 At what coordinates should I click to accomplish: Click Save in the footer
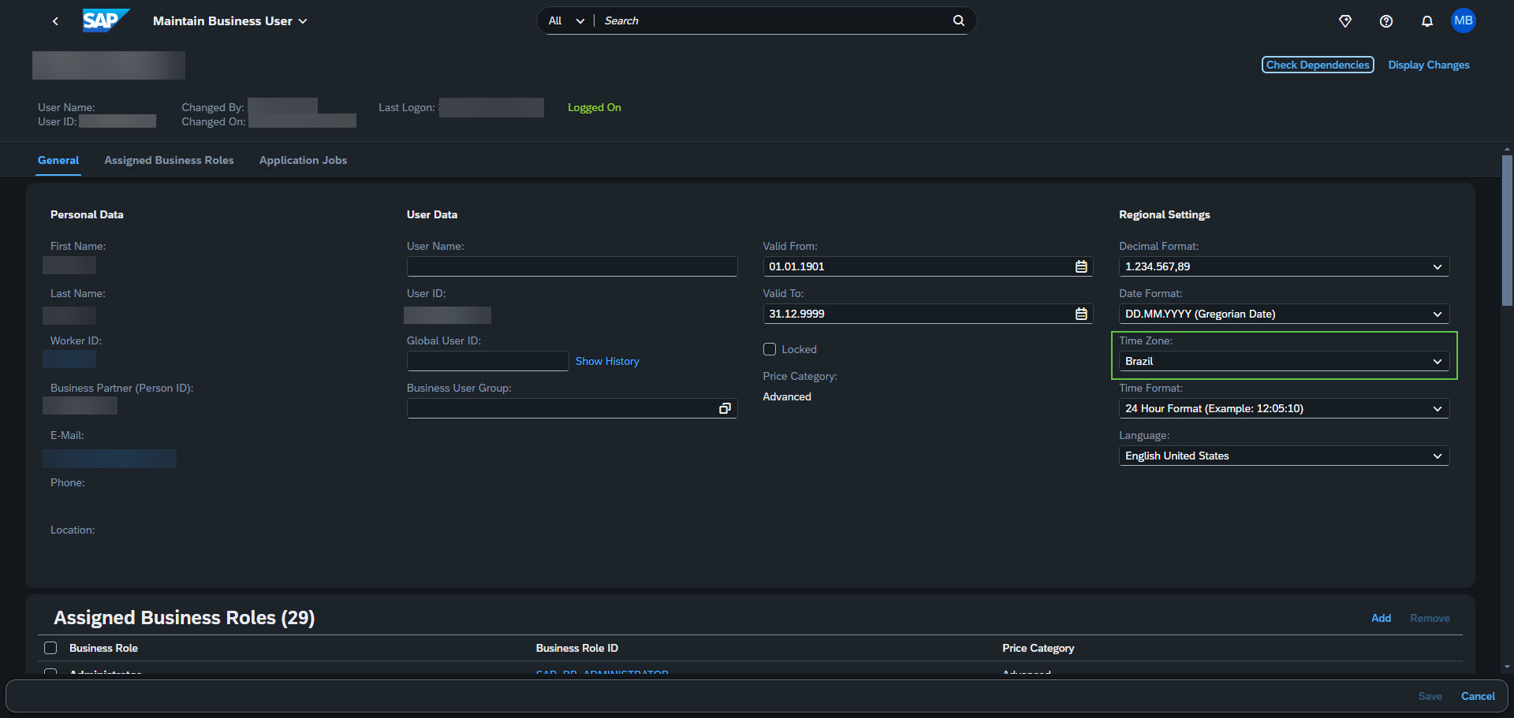pyautogui.click(x=1430, y=696)
